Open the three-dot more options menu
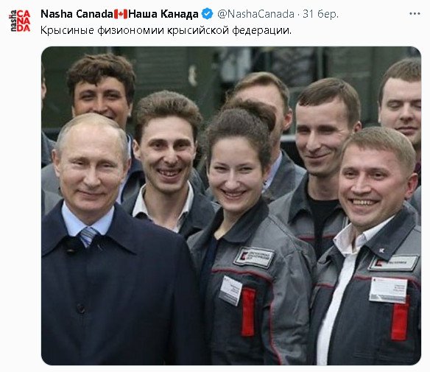 [415, 14]
